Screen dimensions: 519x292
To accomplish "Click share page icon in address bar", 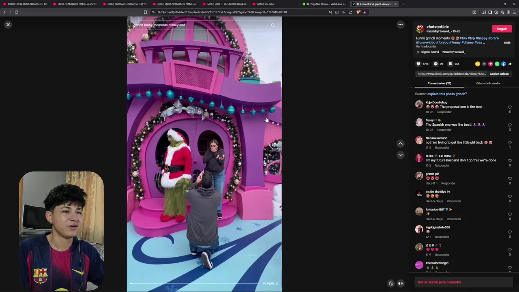I will coord(351,12).
